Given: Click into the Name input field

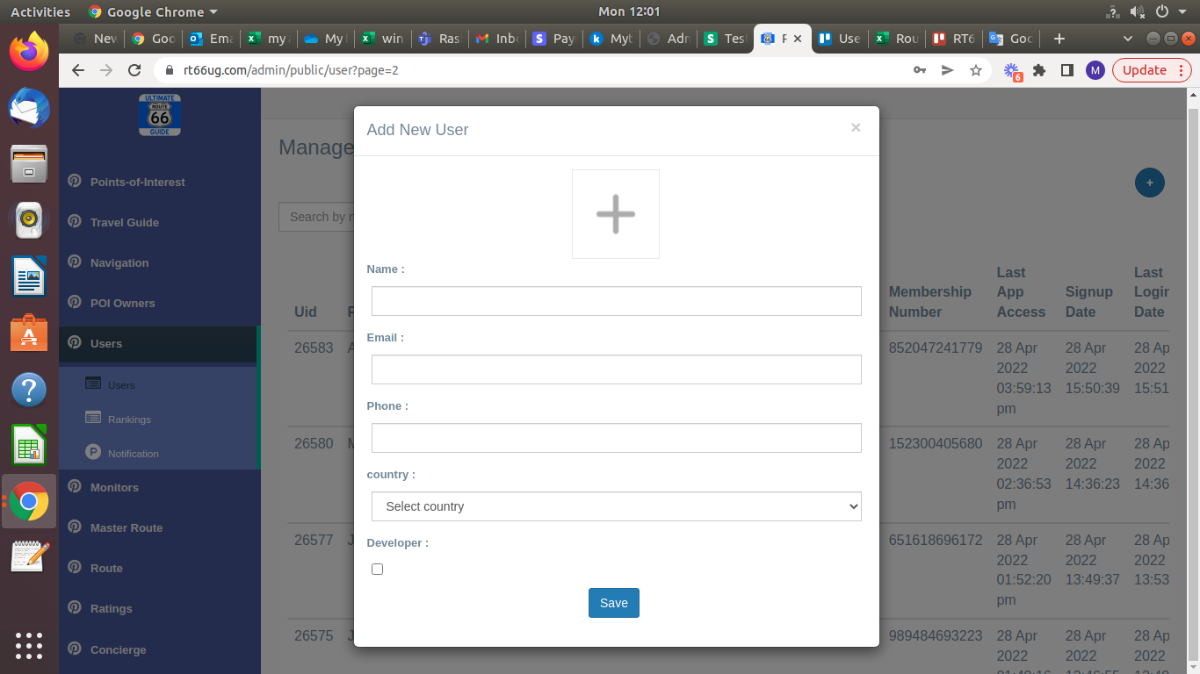Looking at the screenshot, I should (616, 301).
